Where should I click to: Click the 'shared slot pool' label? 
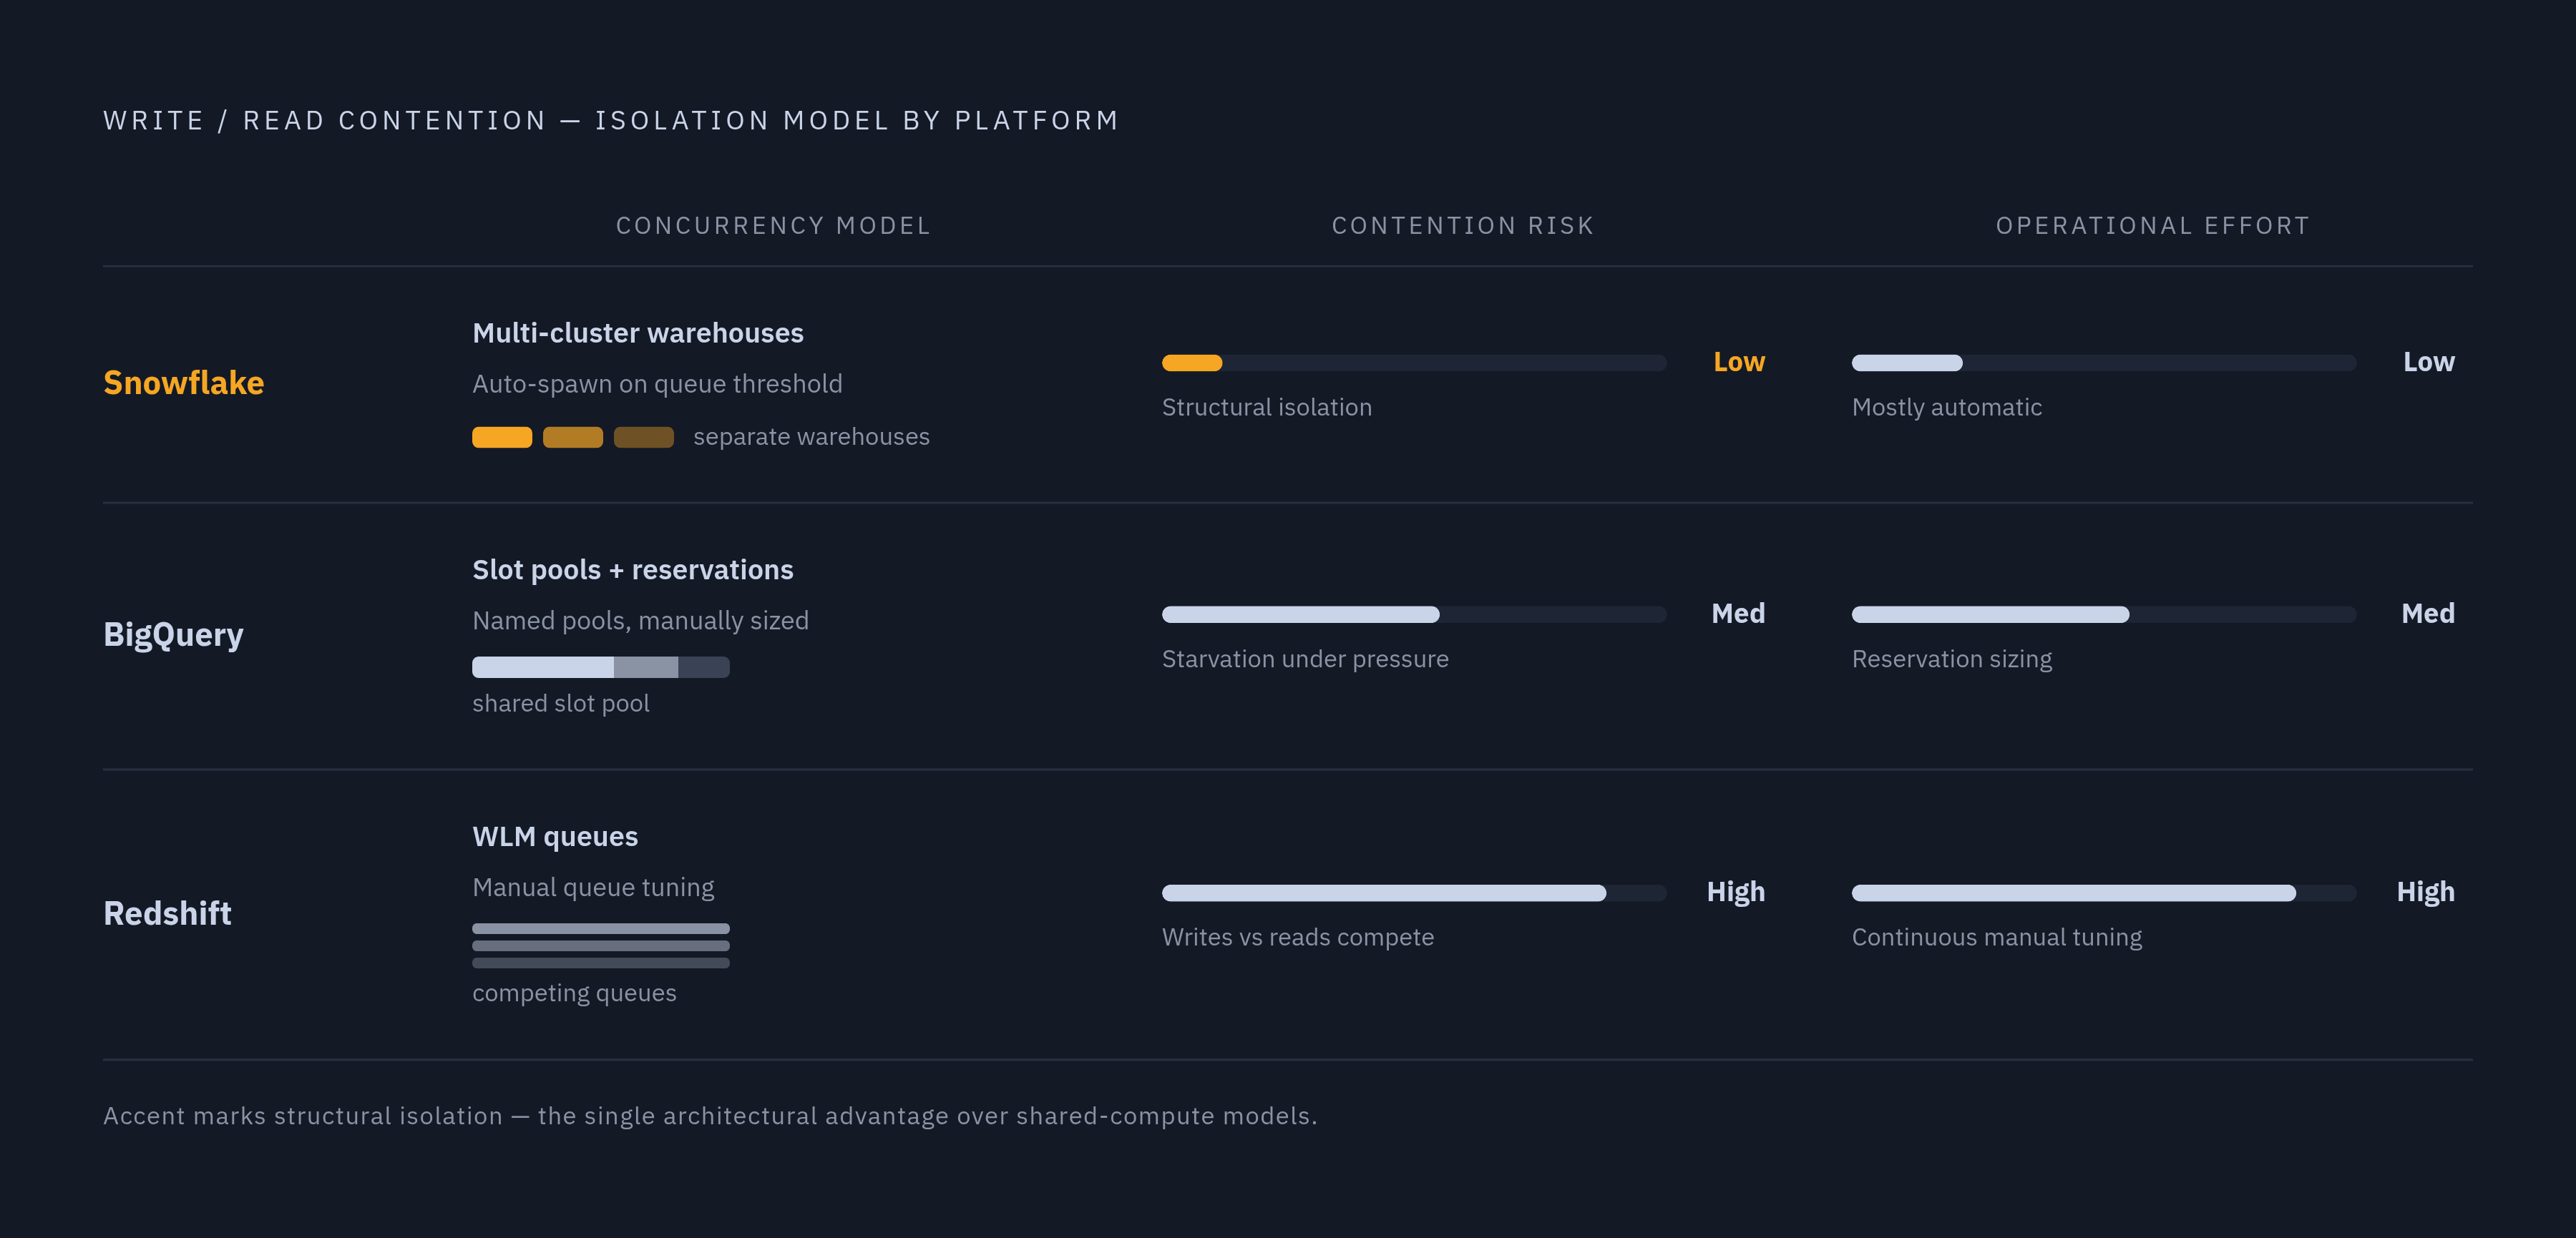point(560,704)
